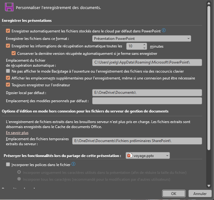Increase auto-recovery minutes with up arrow
Screen dimensions: 214x200
click(144, 45)
